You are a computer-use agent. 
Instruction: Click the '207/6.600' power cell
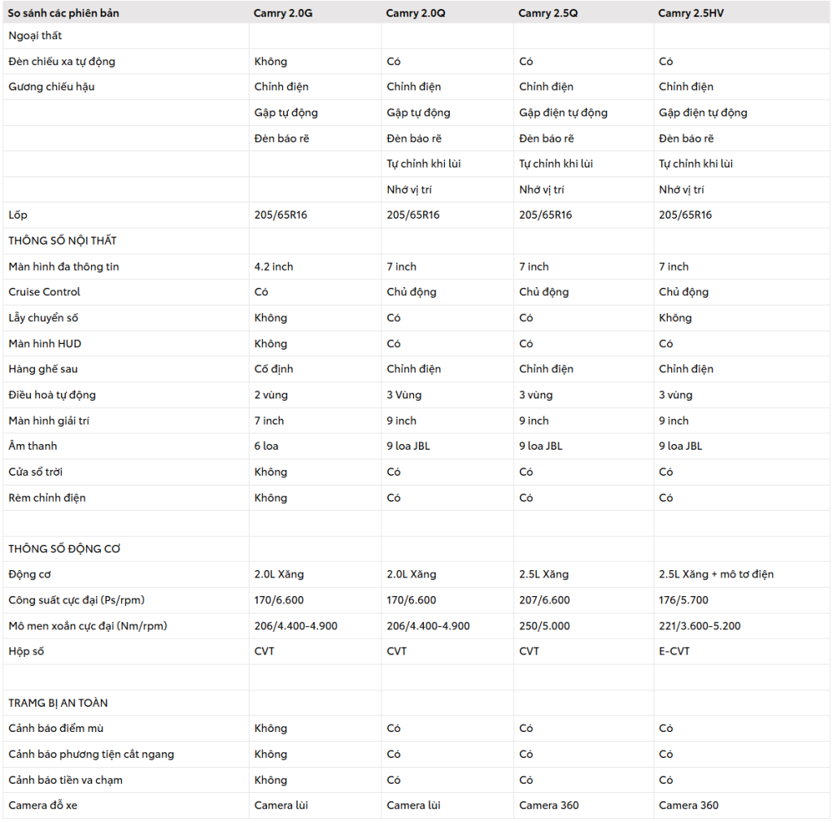(544, 600)
